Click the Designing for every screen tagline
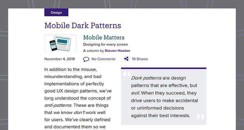 (x=105, y=45)
